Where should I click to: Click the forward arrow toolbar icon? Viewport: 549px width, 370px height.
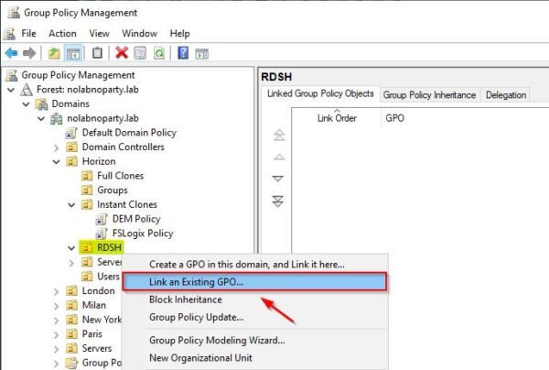click(x=29, y=53)
